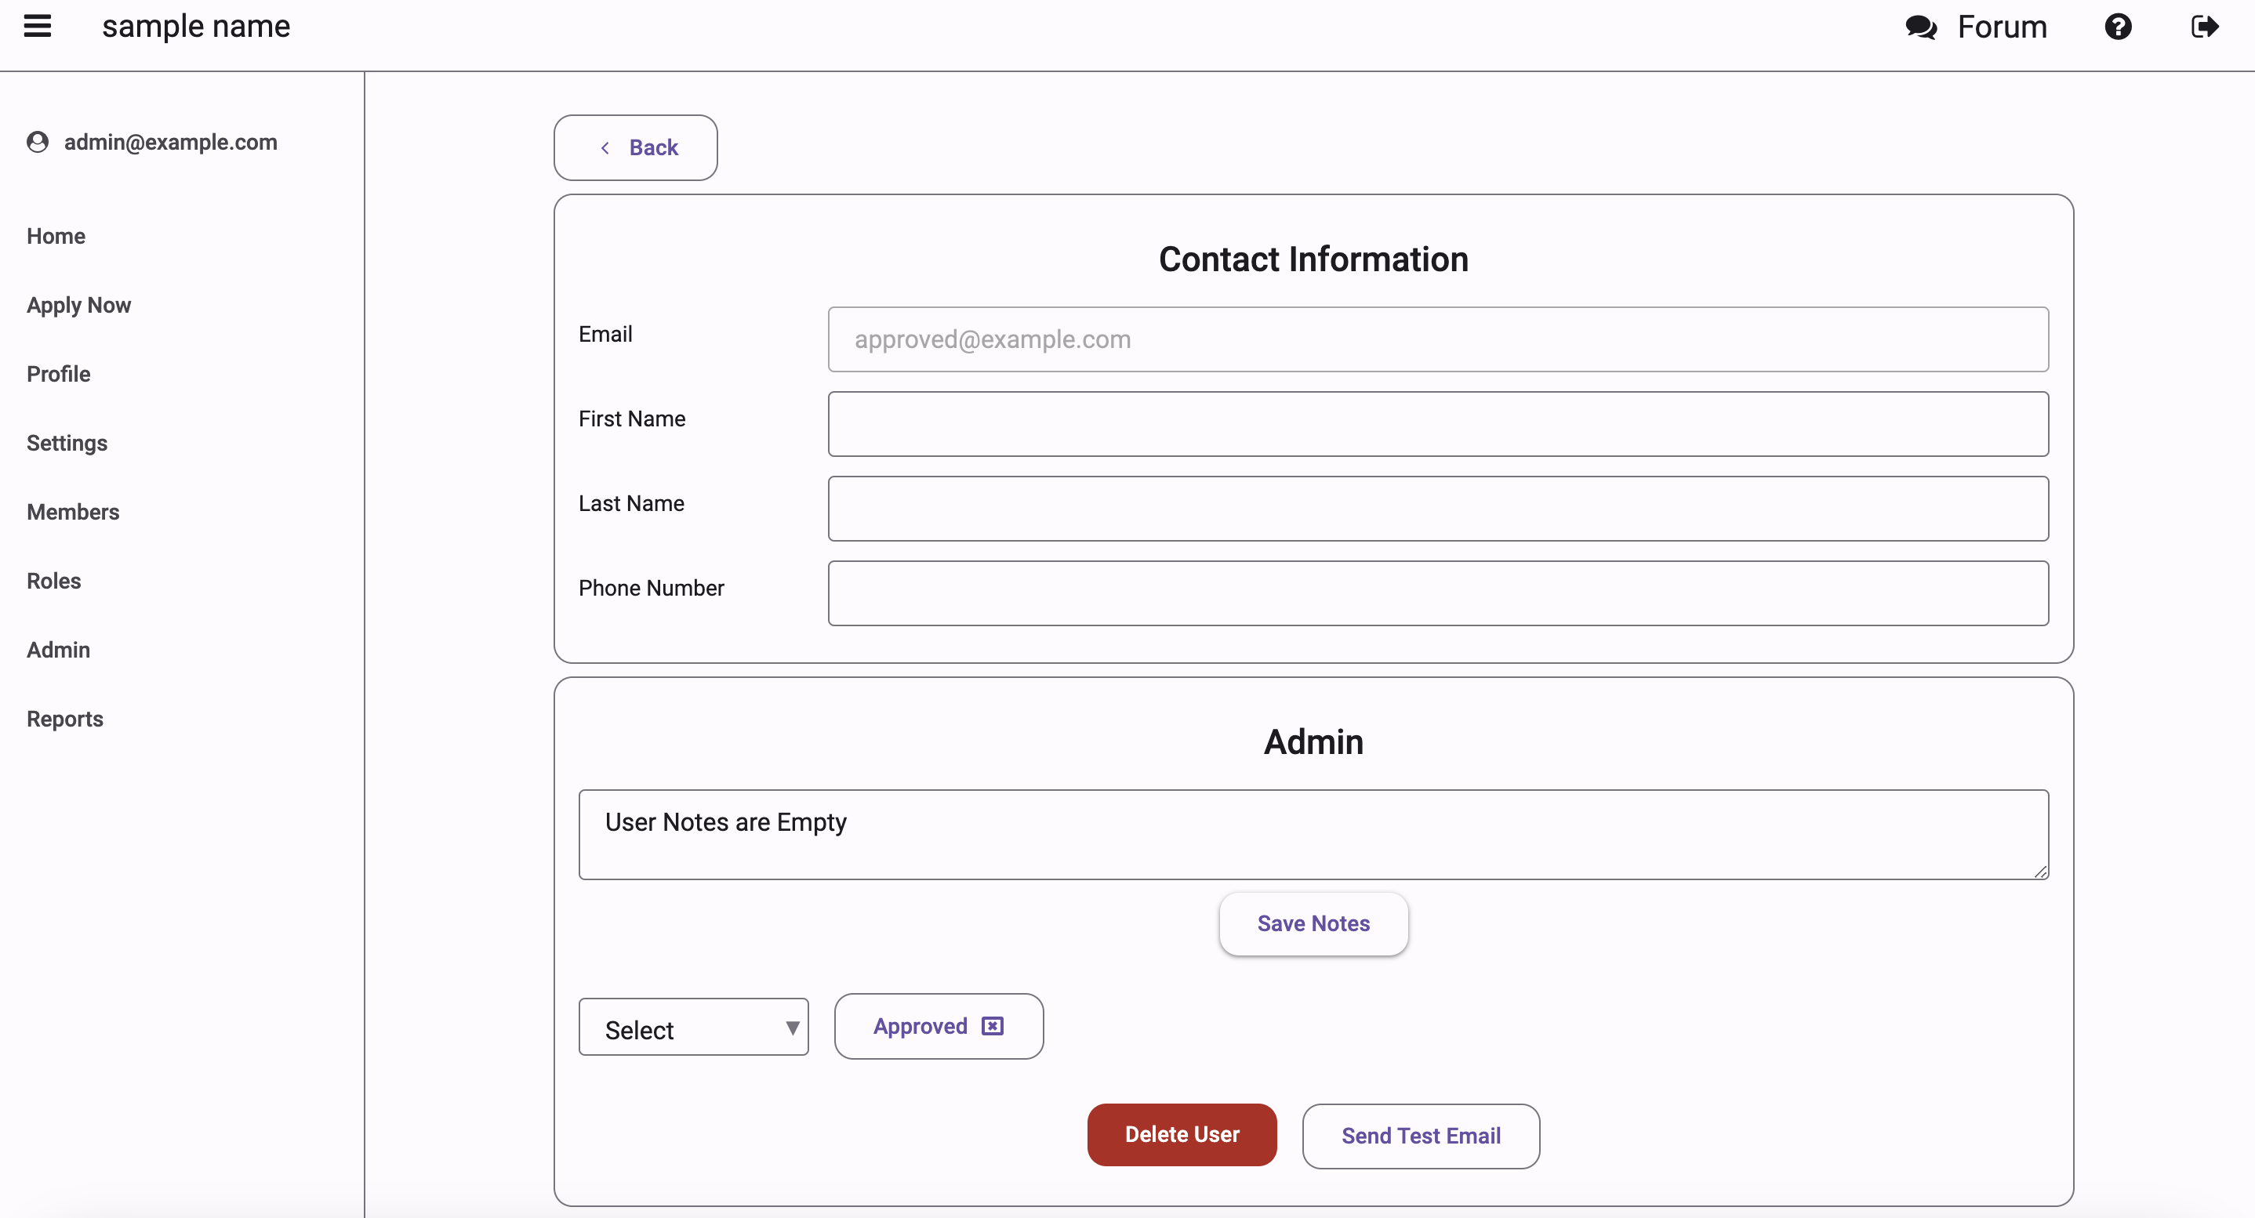Image resolution: width=2255 pixels, height=1218 pixels.
Task: Open the Members sidebar menu item
Action: coord(74,512)
